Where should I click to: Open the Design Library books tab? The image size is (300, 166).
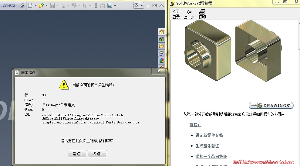point(161,39)
